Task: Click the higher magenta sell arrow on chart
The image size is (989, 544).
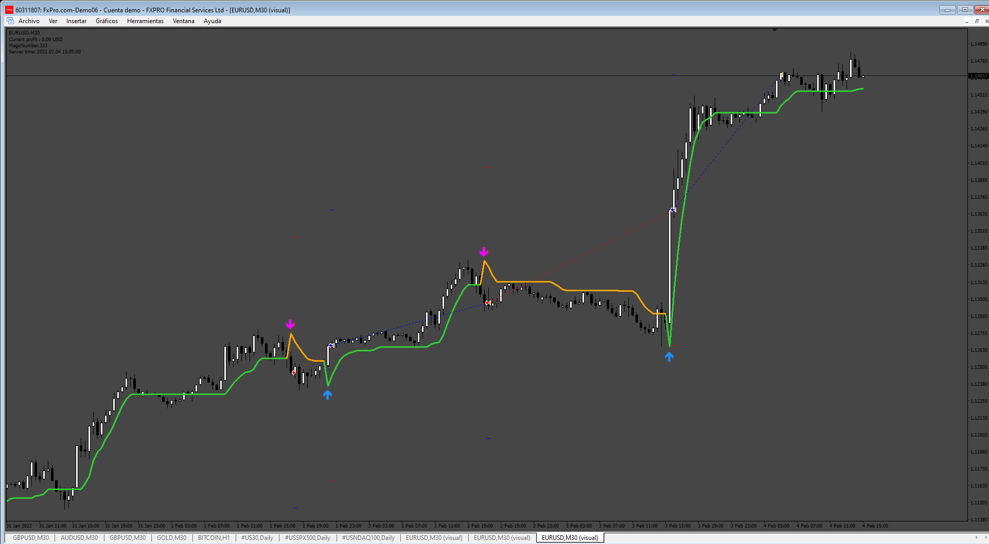Action: (x=484, y=252)
